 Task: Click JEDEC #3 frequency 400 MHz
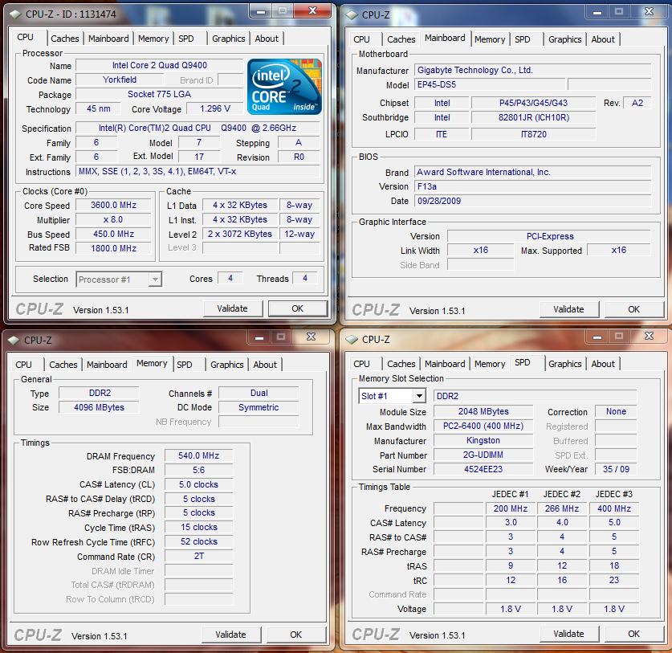(614, 508)
